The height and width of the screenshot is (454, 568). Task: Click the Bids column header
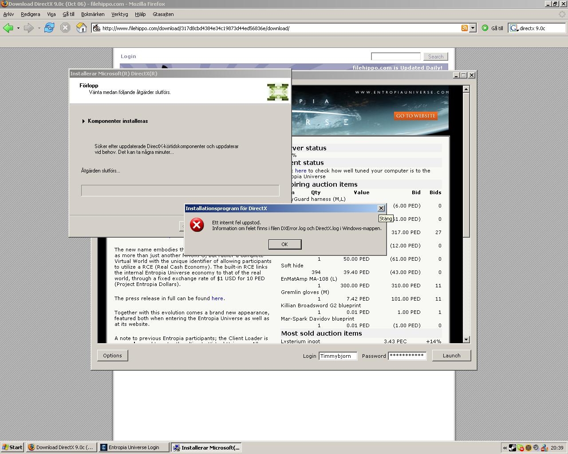click(435, 192)
